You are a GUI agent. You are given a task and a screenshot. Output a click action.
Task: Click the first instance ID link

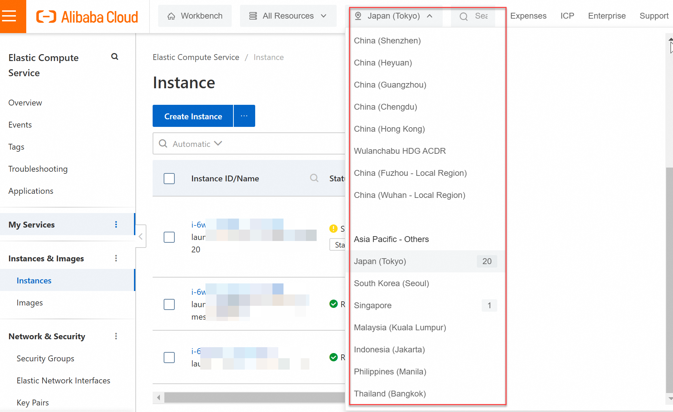point(198,225)
